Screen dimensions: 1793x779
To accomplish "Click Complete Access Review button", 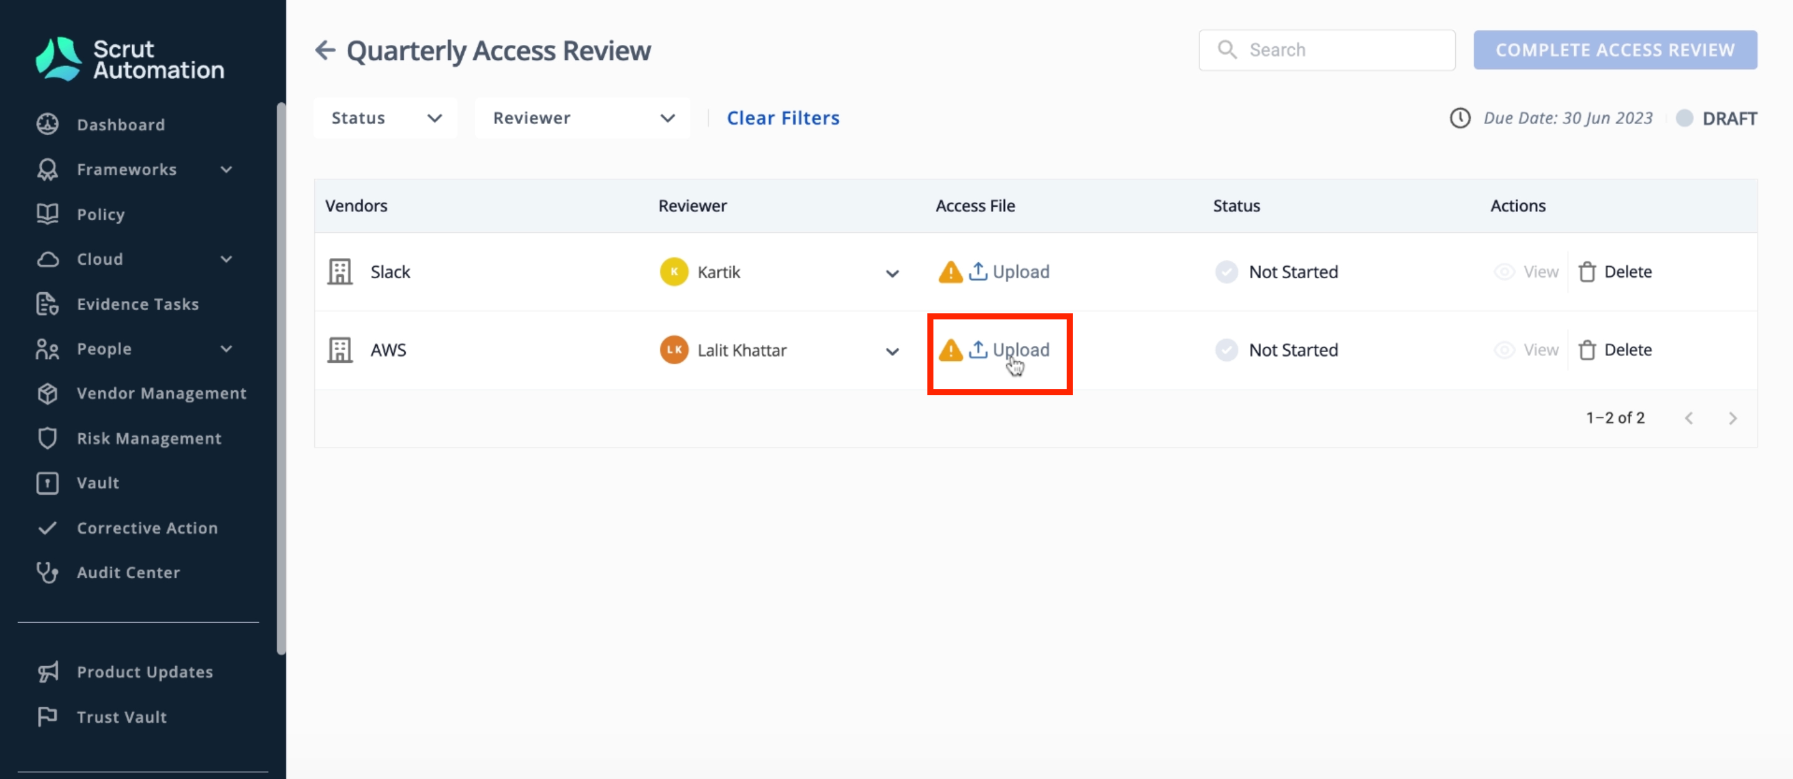I will point(1615,50).
